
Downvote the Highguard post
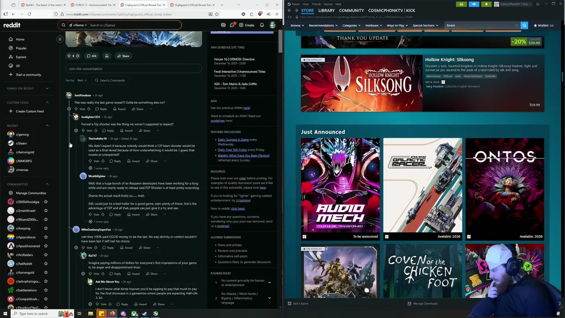point(78,56)
